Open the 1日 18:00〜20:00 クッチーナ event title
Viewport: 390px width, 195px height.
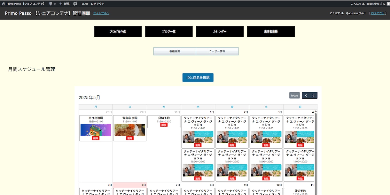pos(198,155)
